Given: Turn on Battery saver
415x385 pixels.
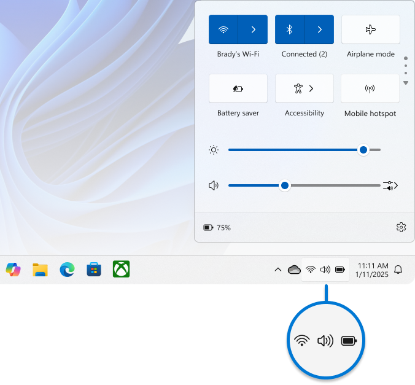Looking at the screenshot, I should (238, 88).
